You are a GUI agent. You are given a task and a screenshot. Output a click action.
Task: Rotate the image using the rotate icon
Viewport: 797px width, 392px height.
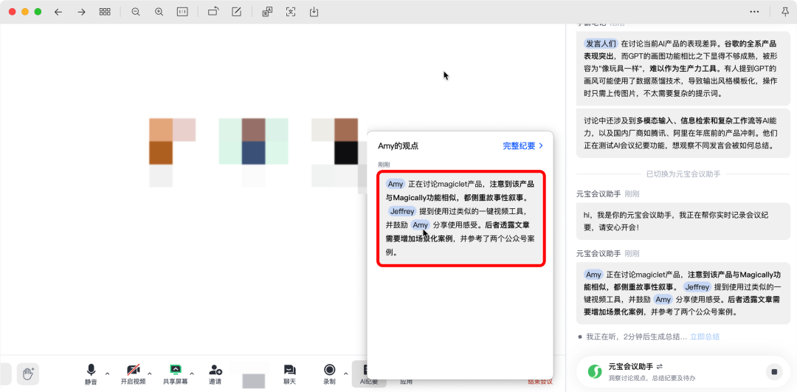[213, 13]
